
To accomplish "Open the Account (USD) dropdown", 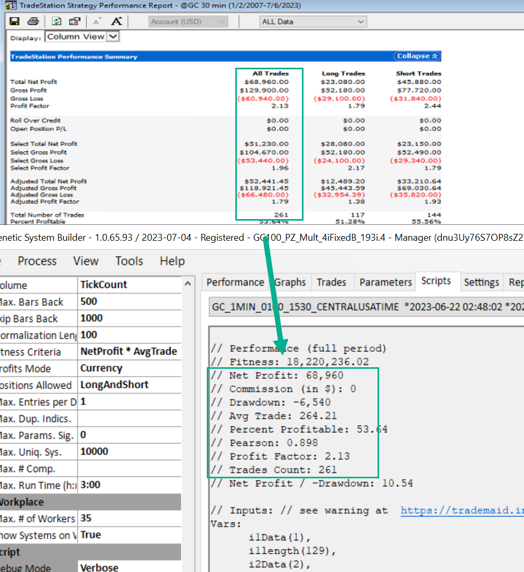I will pos(188,22).
